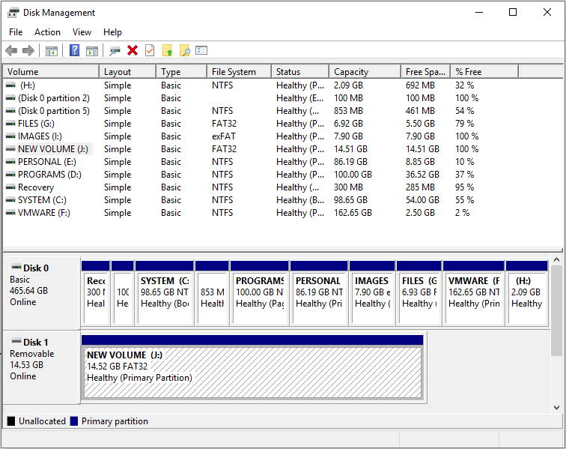Open Help with the blue question mark icon

click(74, 50)
